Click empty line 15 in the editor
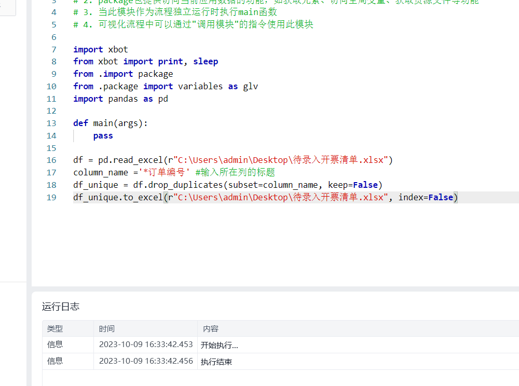This screenshot has height=386, width=519. pyautogui.click(x=208, y=148)
